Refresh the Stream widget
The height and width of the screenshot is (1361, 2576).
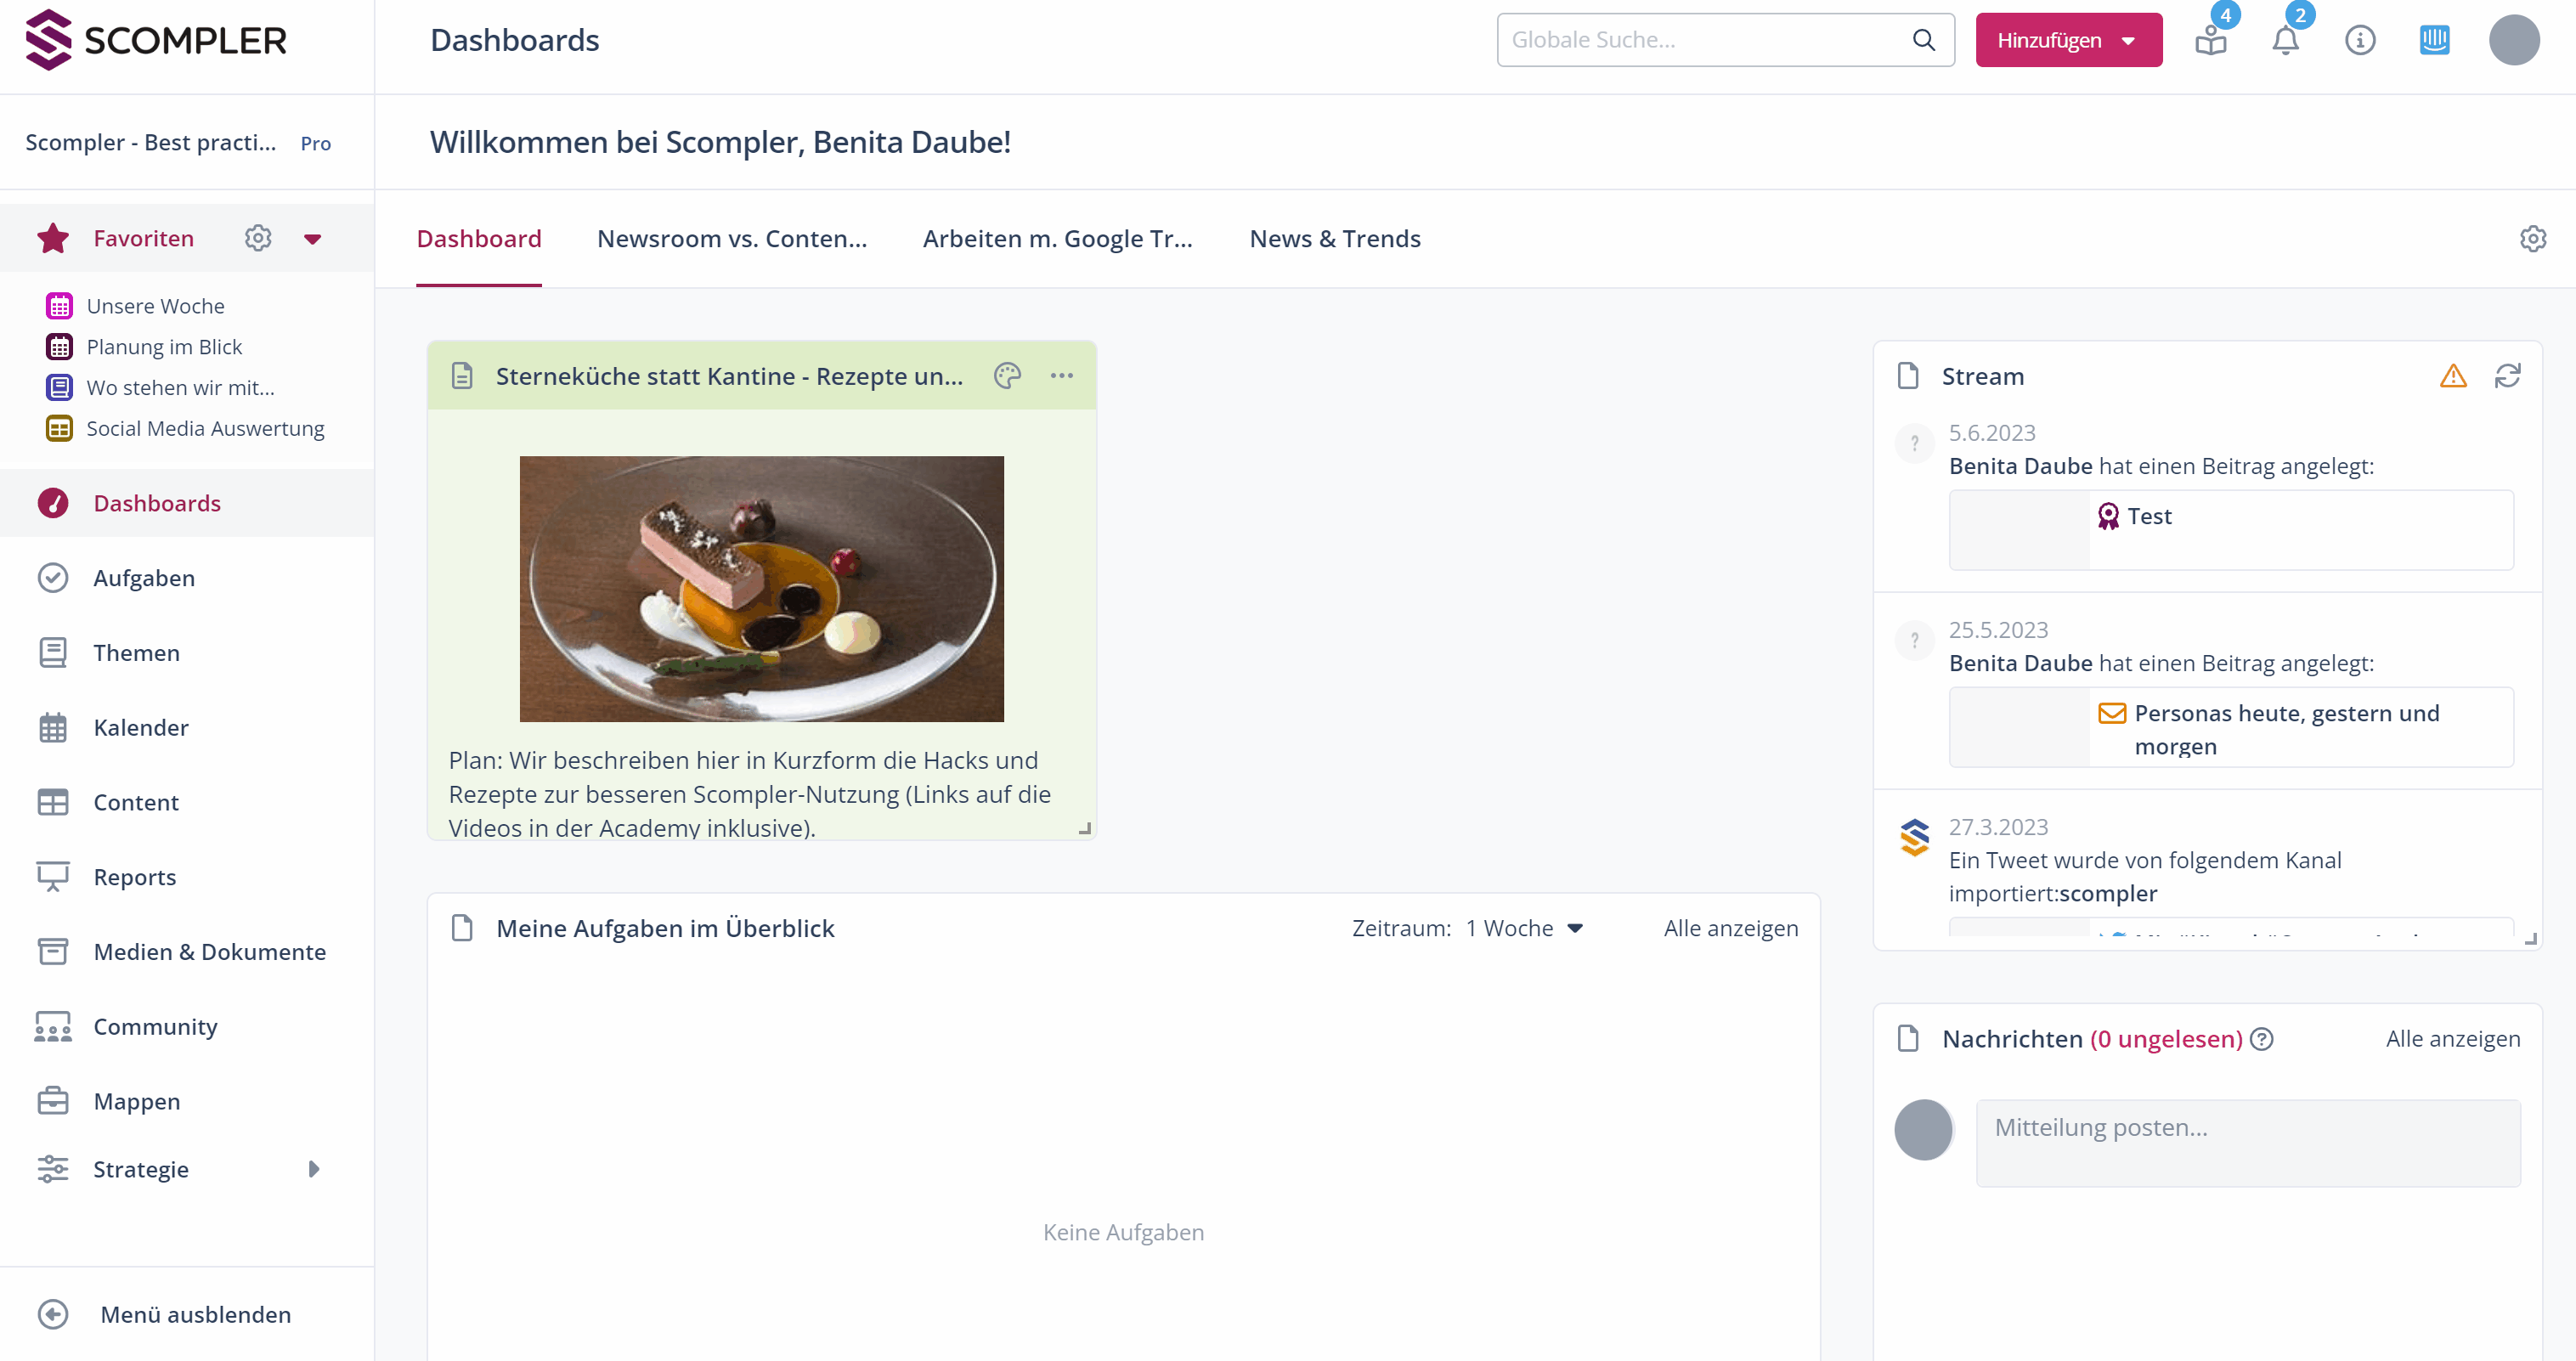coord(2507,376)
